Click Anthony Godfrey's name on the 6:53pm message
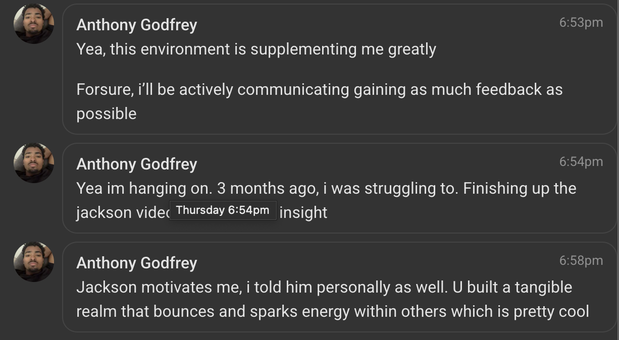This screenshot has height=340, width=619. point(136,25)
